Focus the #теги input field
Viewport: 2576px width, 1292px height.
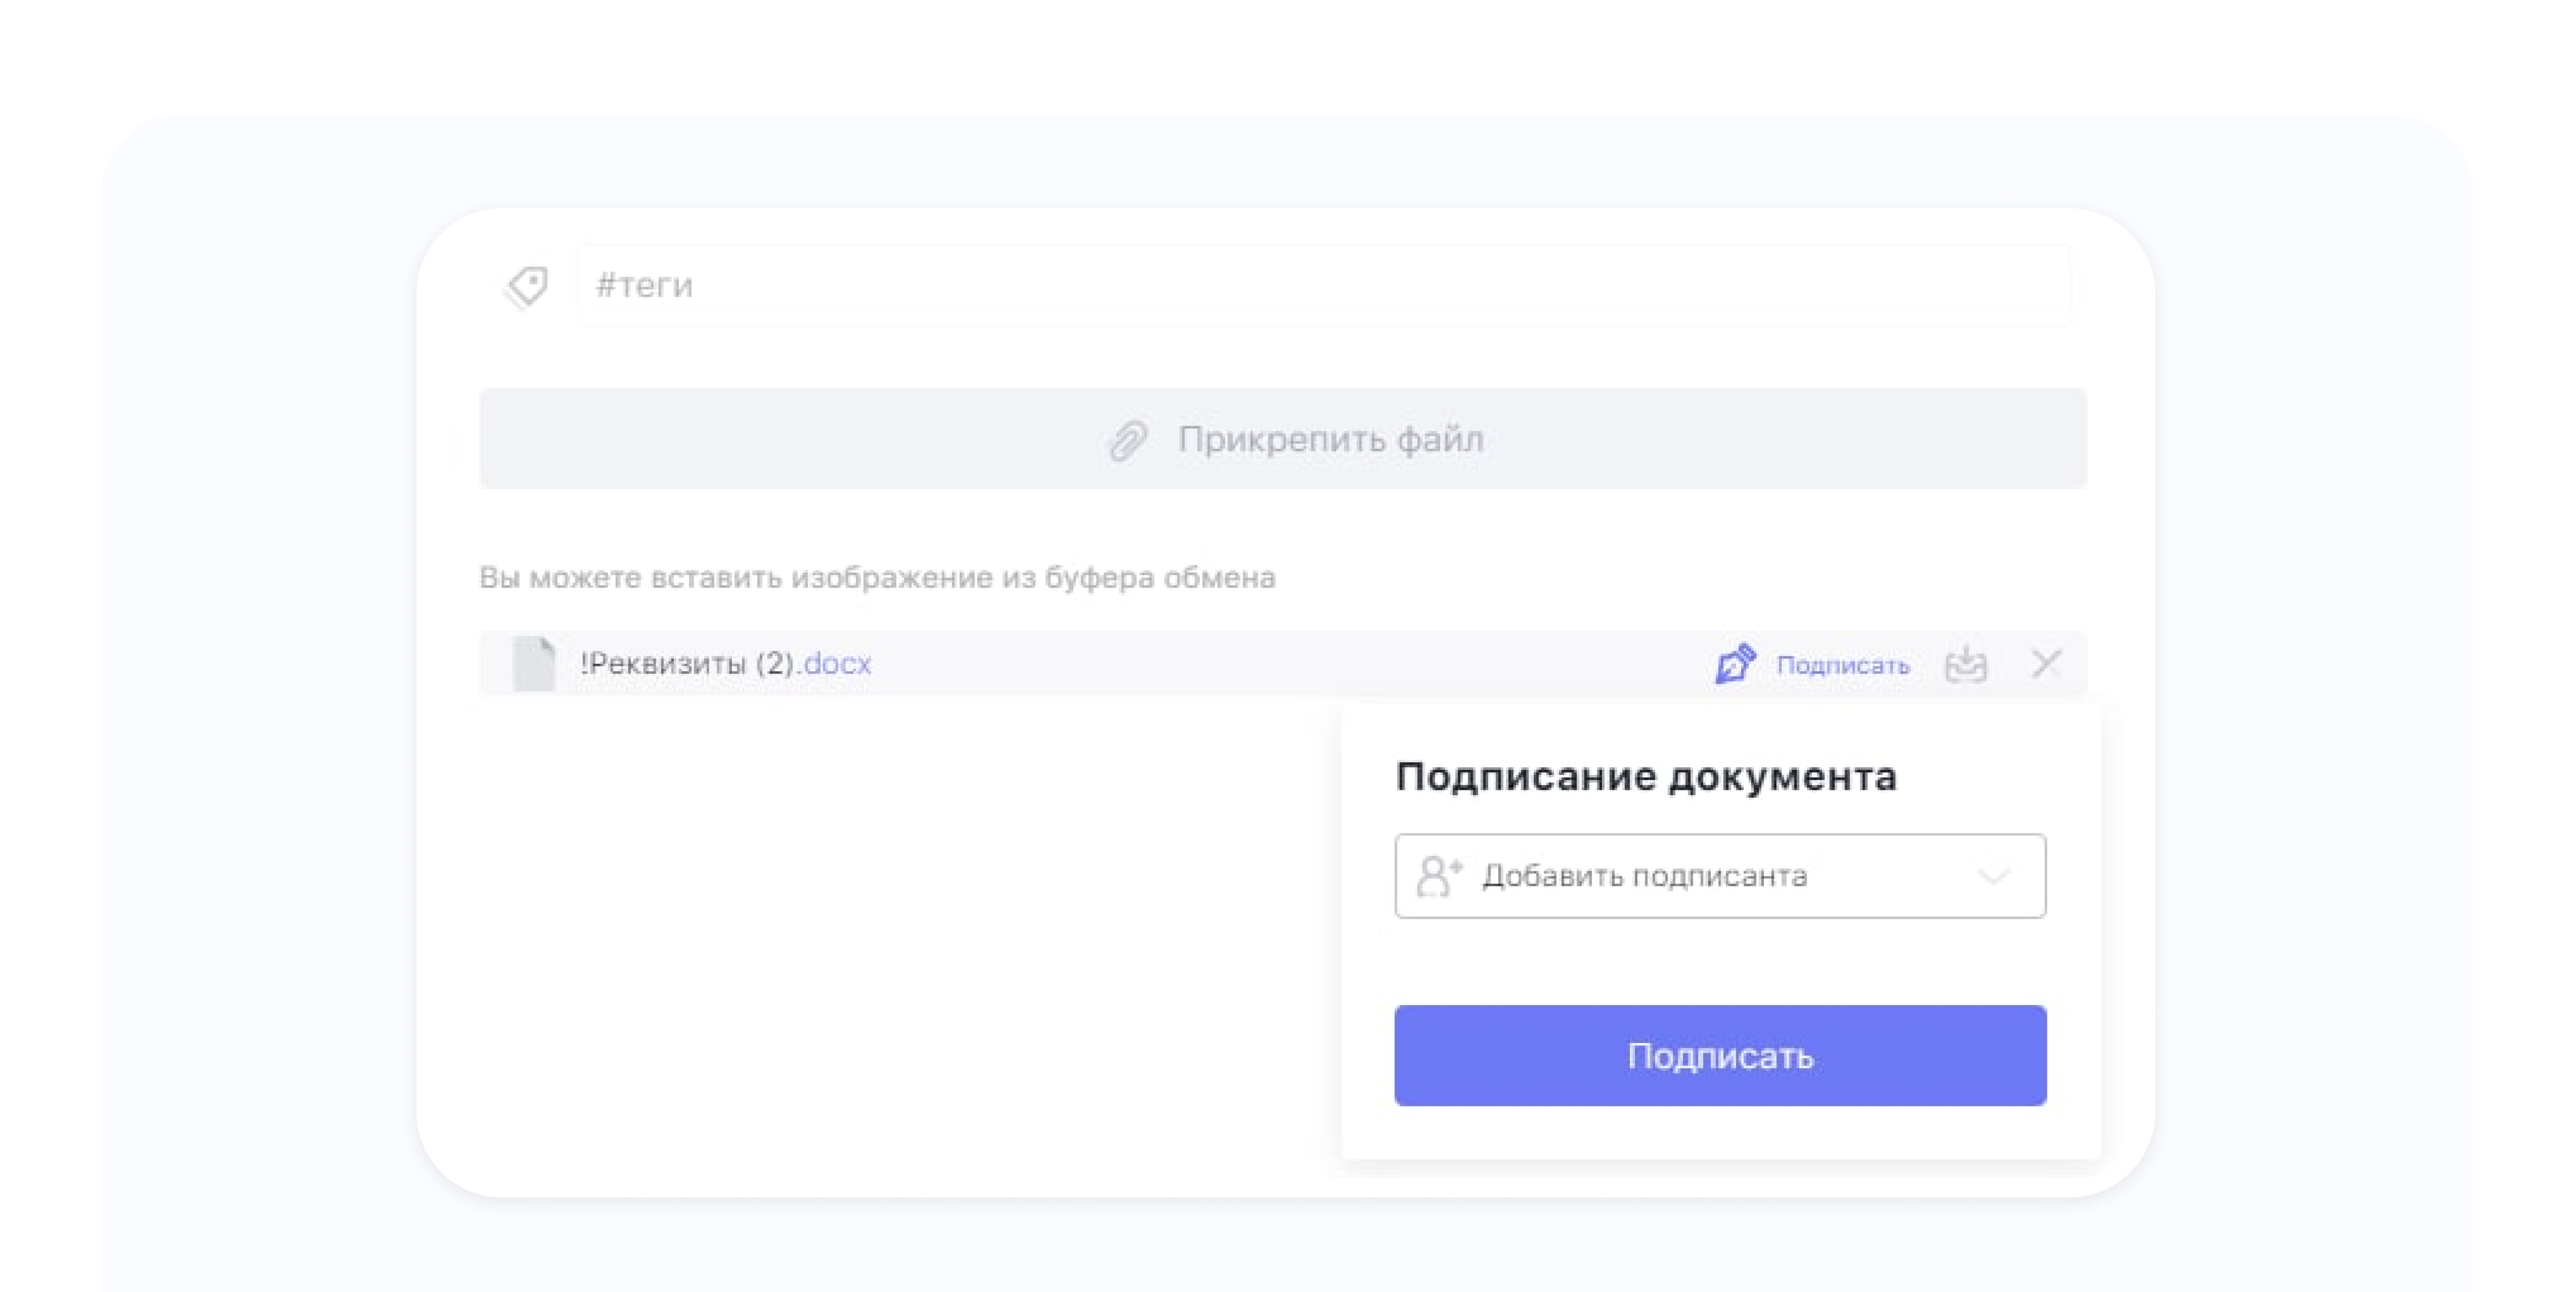click(1320, 286)
